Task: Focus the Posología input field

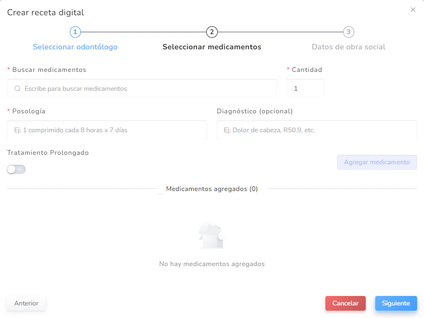Action: click(107, 130)
